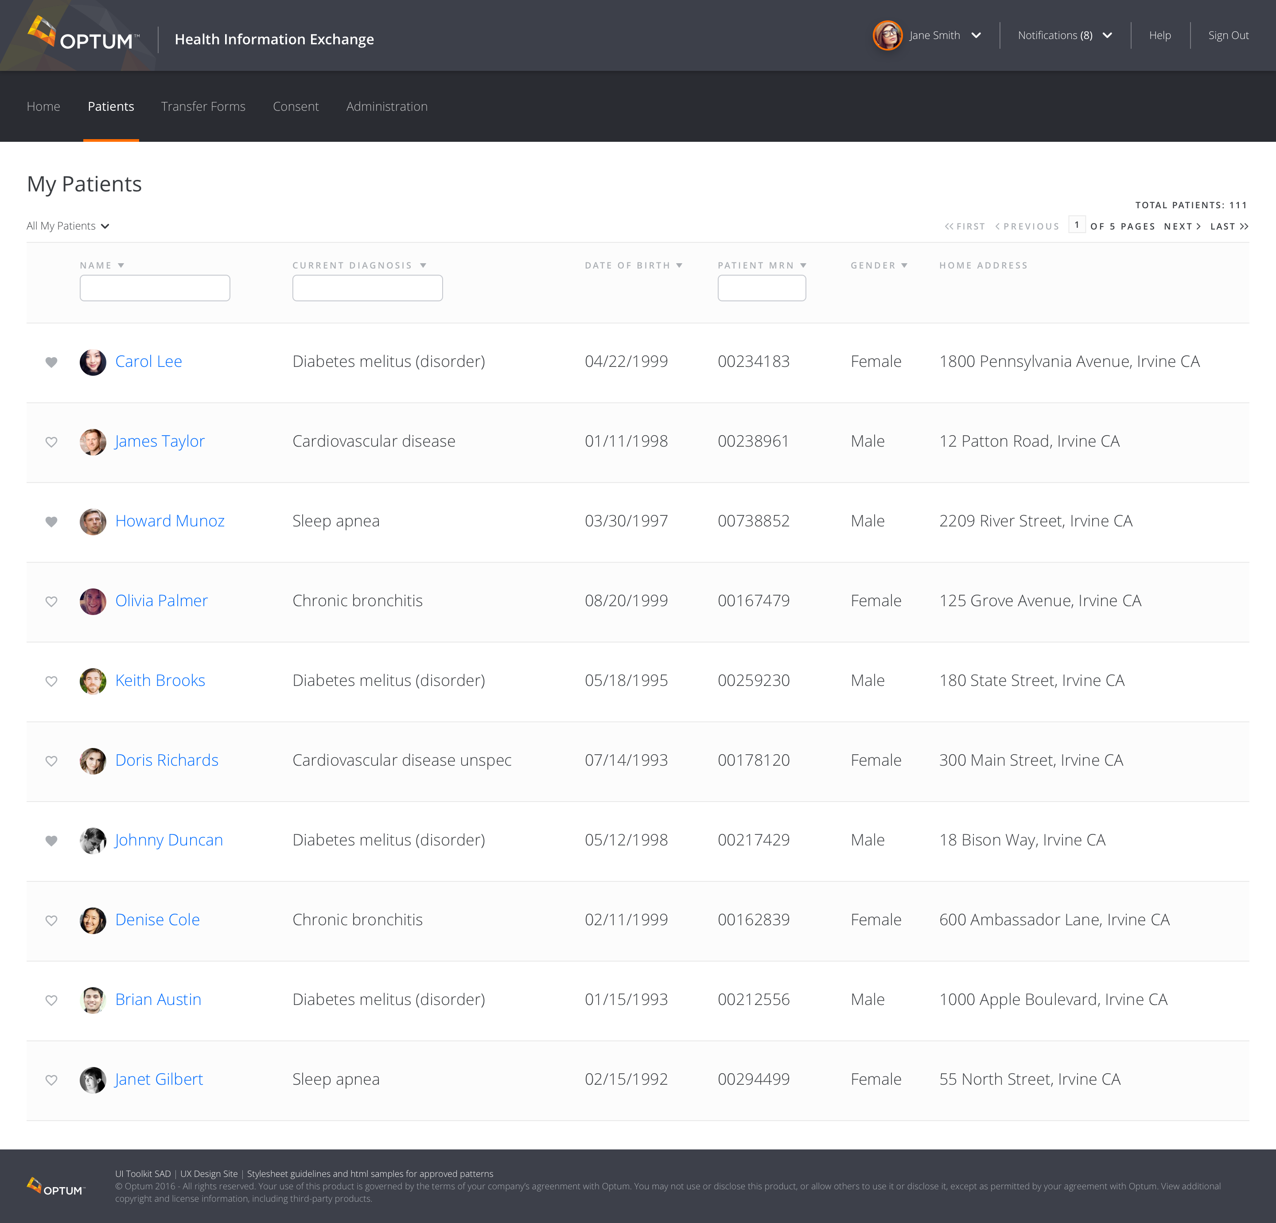Go to Last page double chevron
The image size is (1276, 1223).
pos(1244,226)
